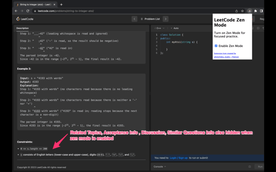The width and height of the screenshot is (276, 172).
Task: Click the Copyright © 2023 LeetCode footer text
Action: [x=41, y=167]
